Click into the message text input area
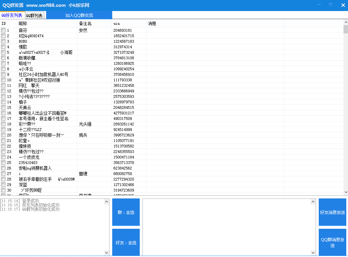 (x=226, y=227)
